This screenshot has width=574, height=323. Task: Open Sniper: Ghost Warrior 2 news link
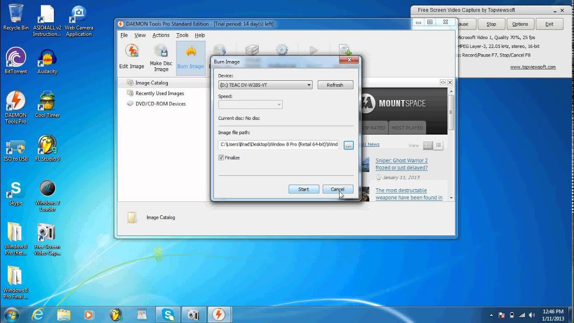click(402, 164)
